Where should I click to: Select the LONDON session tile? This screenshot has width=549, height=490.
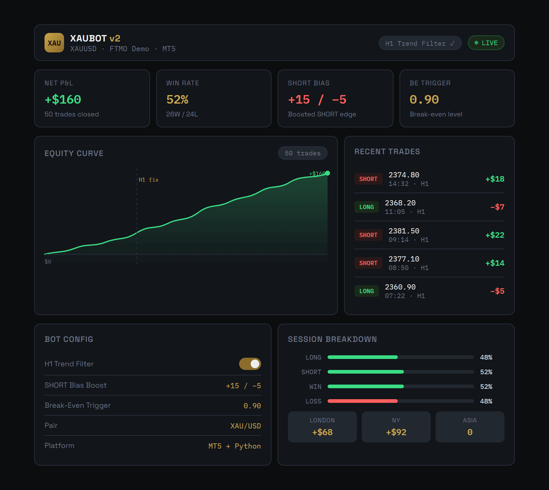pyautogui.click(x=322, y=427)
